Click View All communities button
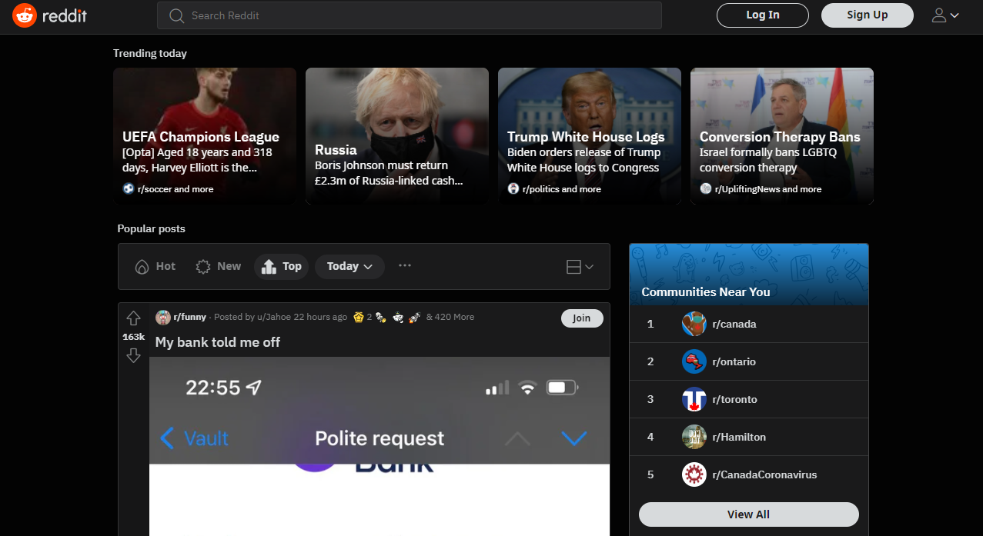This screenshot has width=983, height=536. pyautogui.click(x=749, y=514)
